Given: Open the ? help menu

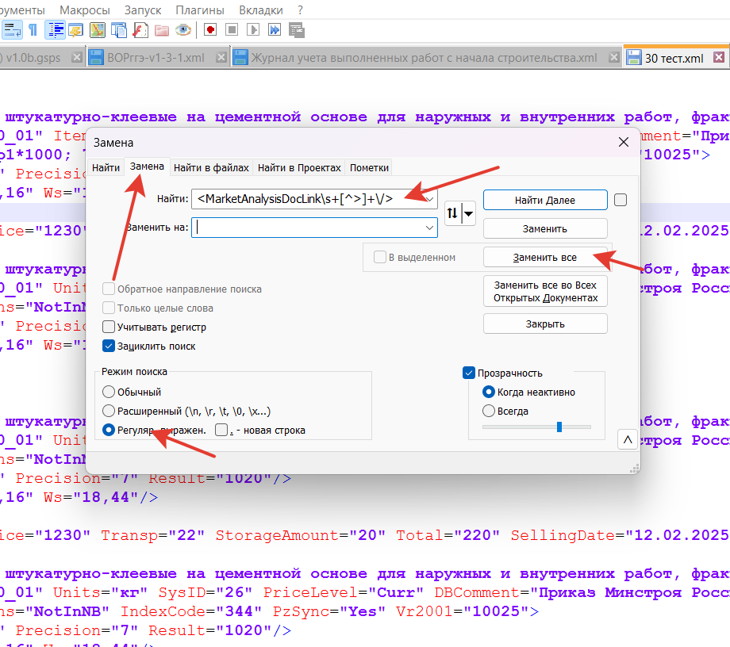Looking at the screenshot, I should point(300,10).
